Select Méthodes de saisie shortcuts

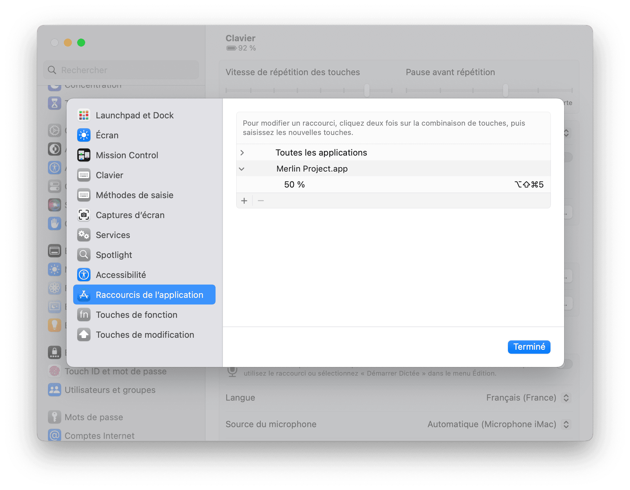point(134,195)
